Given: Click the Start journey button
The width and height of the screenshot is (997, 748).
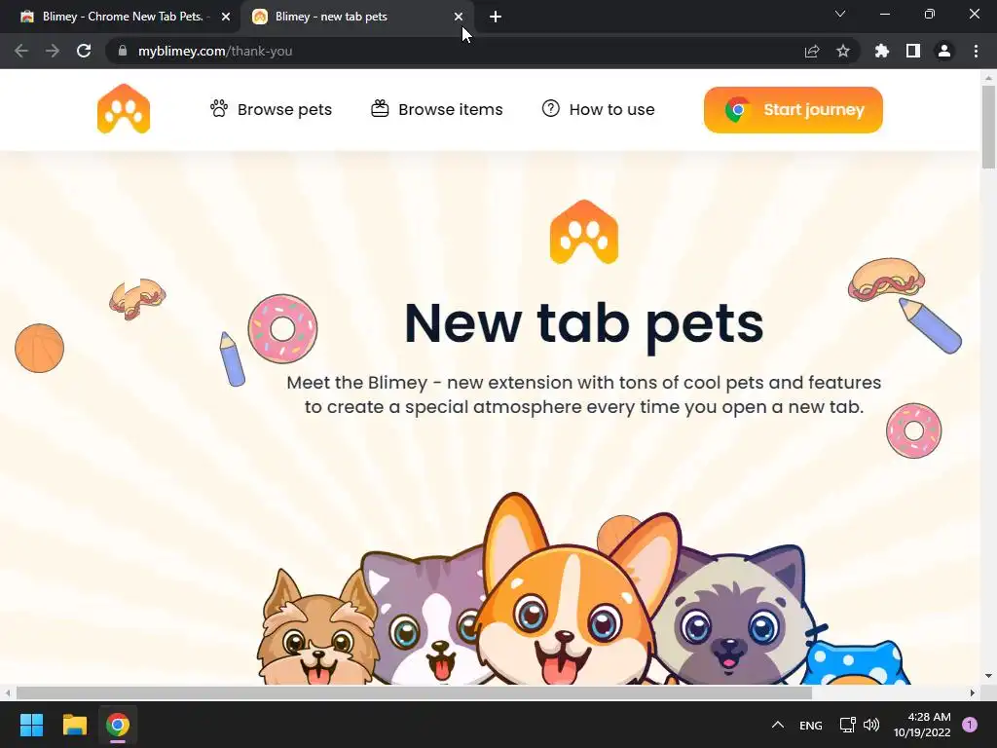Looking at the screenshot, I should tap(793, 110).
